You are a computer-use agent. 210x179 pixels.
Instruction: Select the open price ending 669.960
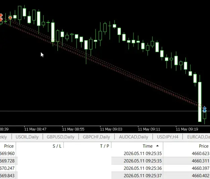tap(7, 153)
